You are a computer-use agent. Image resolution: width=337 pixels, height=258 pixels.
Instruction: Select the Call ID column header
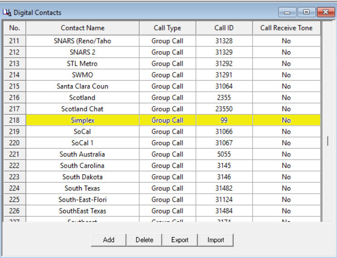[x=224, y=28]
